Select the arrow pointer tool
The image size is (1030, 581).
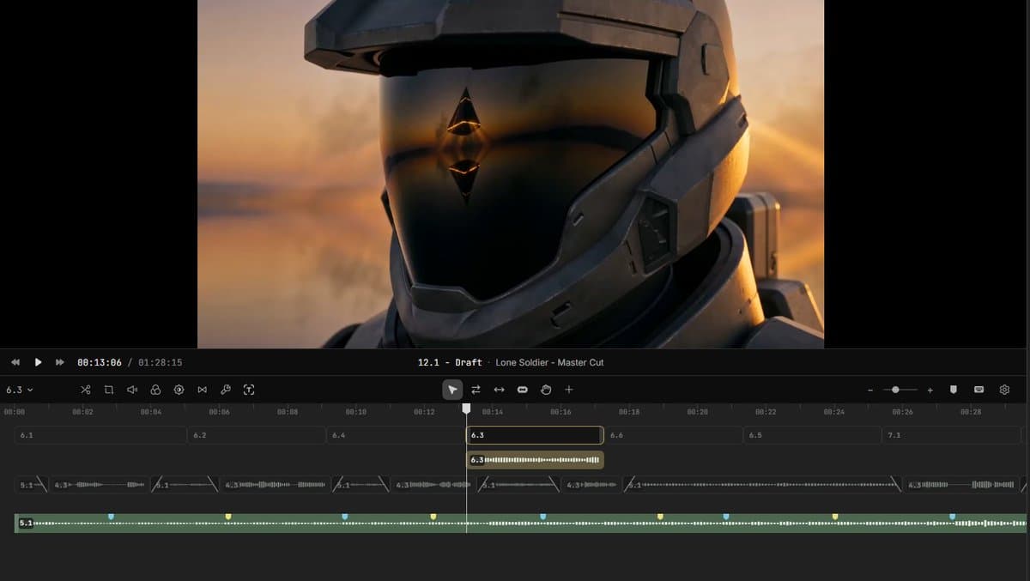click(x=452, y=390)
